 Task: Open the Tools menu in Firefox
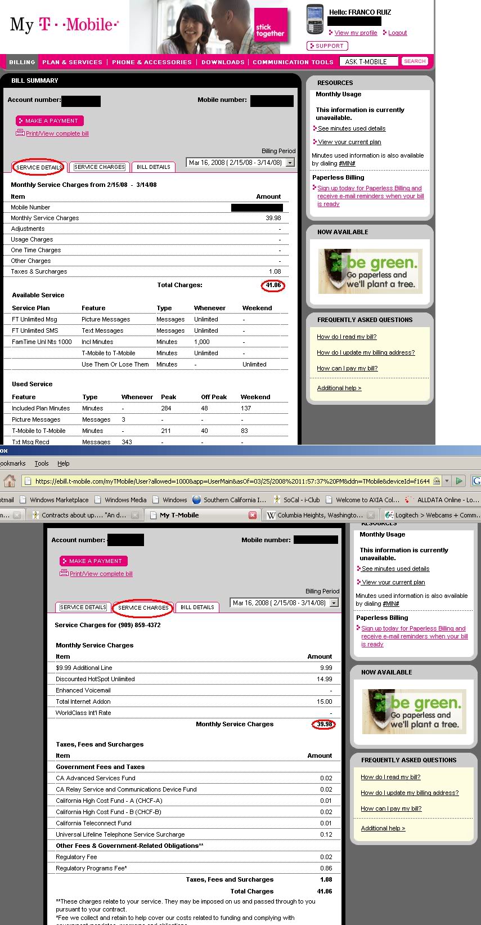point(42,463)
